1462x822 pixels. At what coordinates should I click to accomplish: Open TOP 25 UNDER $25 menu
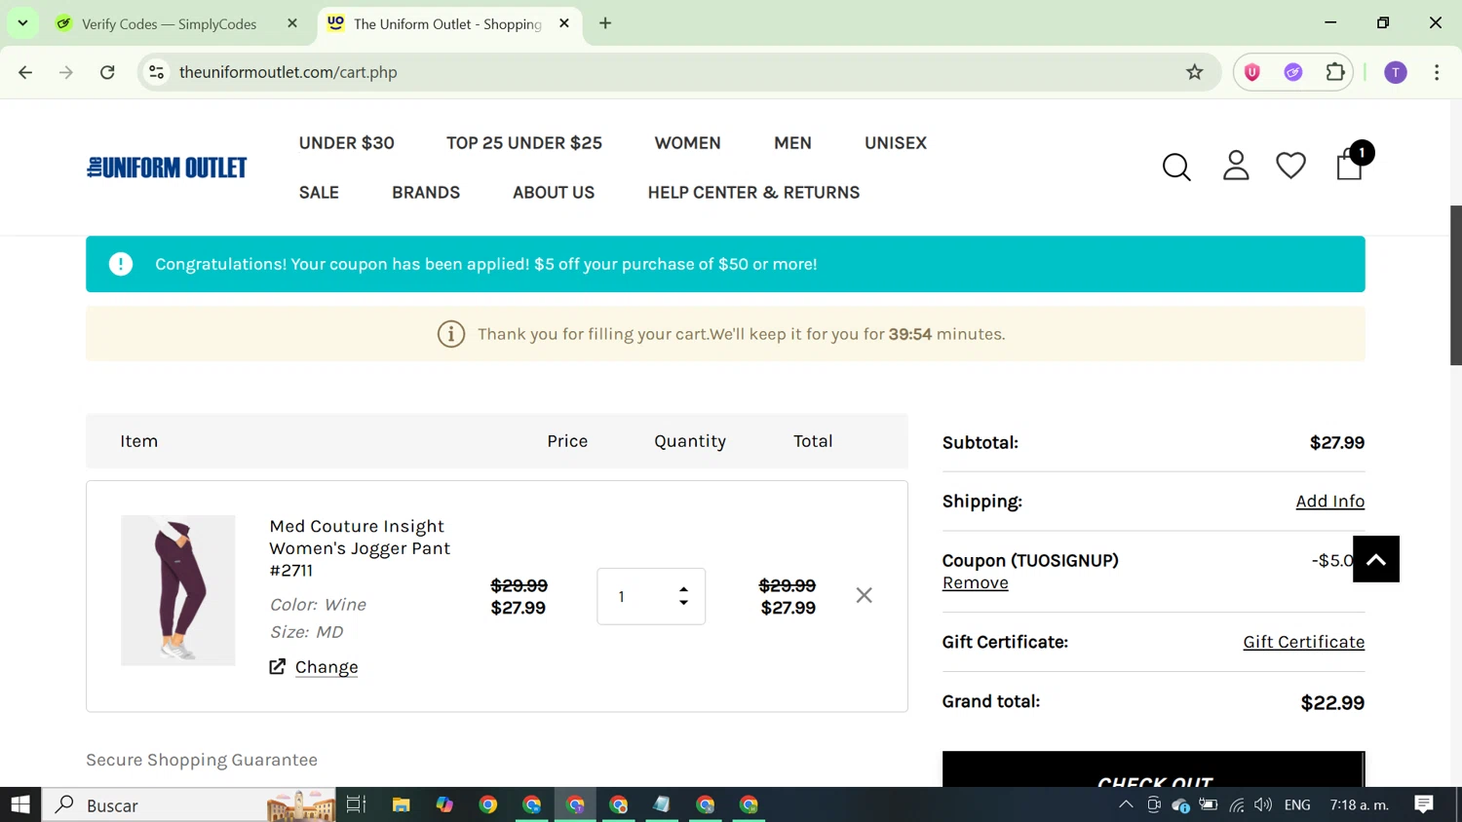coord(524,143)
